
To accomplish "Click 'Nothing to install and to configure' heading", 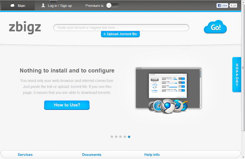I will click(67, 71).
